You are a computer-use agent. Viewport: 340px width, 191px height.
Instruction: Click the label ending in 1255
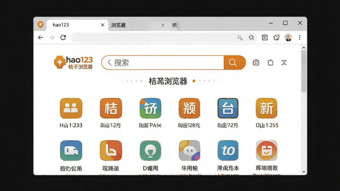[267, 125]
